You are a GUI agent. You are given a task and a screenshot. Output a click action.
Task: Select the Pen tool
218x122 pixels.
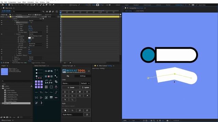click(x=34, y=5)
